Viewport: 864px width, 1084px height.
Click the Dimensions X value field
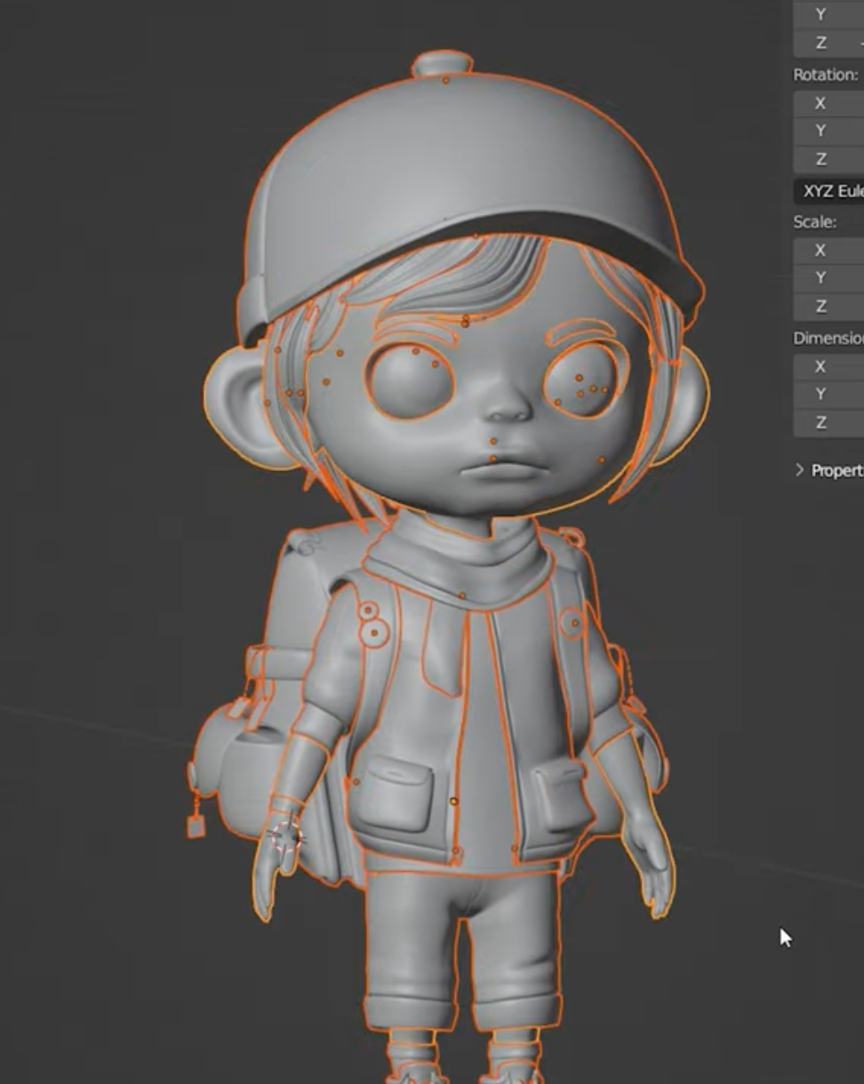836,367
